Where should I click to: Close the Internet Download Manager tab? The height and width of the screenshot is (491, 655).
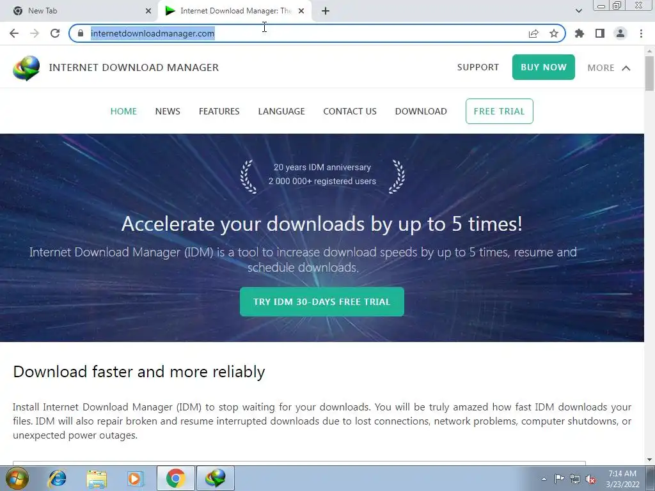[x=301, y=11]
